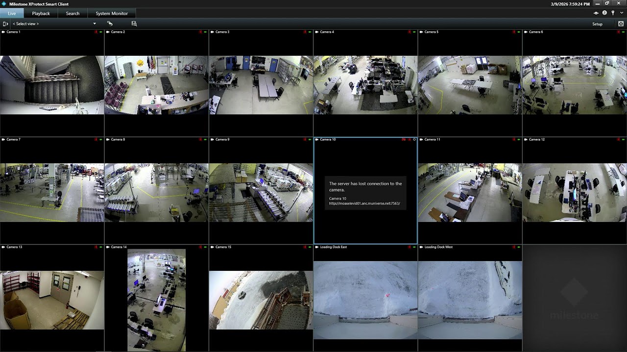Select the Camera 7 feed
The width and height of the screenshot is (627, 352).
click(x=52, y=193)
